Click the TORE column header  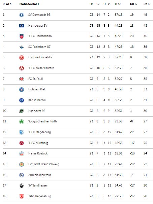[118, 4]
